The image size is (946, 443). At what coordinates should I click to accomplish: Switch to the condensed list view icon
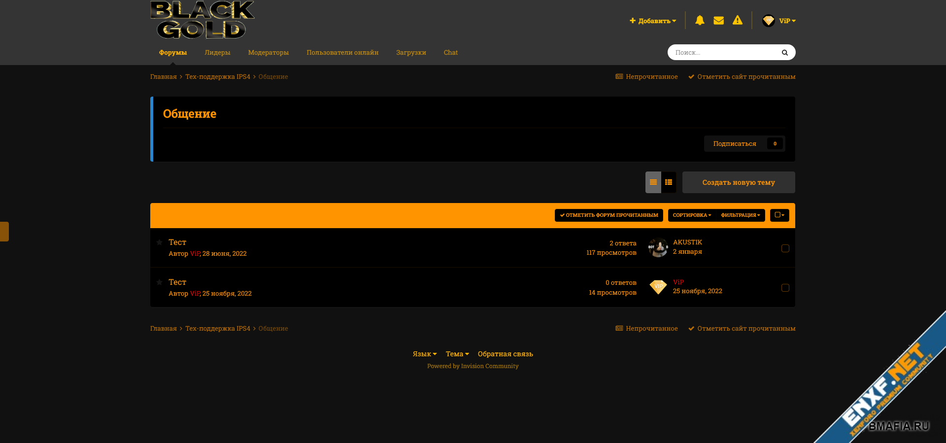653,182
